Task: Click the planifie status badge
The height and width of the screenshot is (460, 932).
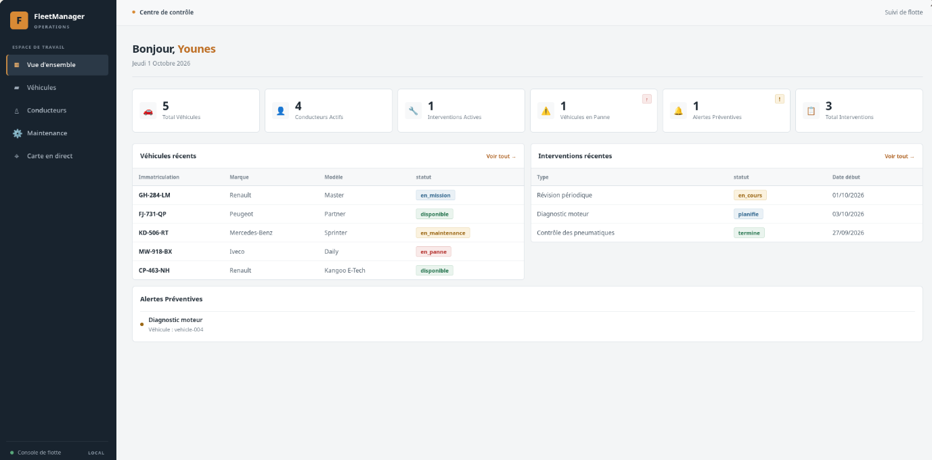Action: 749,214
